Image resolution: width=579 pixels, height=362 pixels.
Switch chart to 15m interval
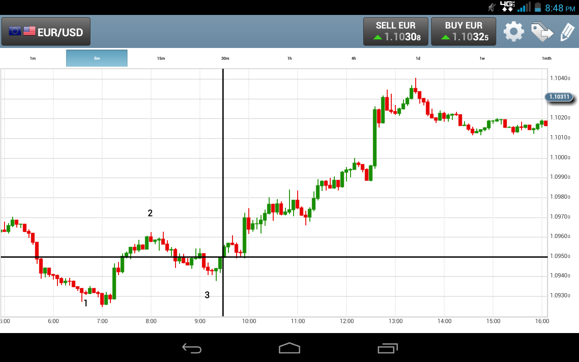tap(161, 58)
